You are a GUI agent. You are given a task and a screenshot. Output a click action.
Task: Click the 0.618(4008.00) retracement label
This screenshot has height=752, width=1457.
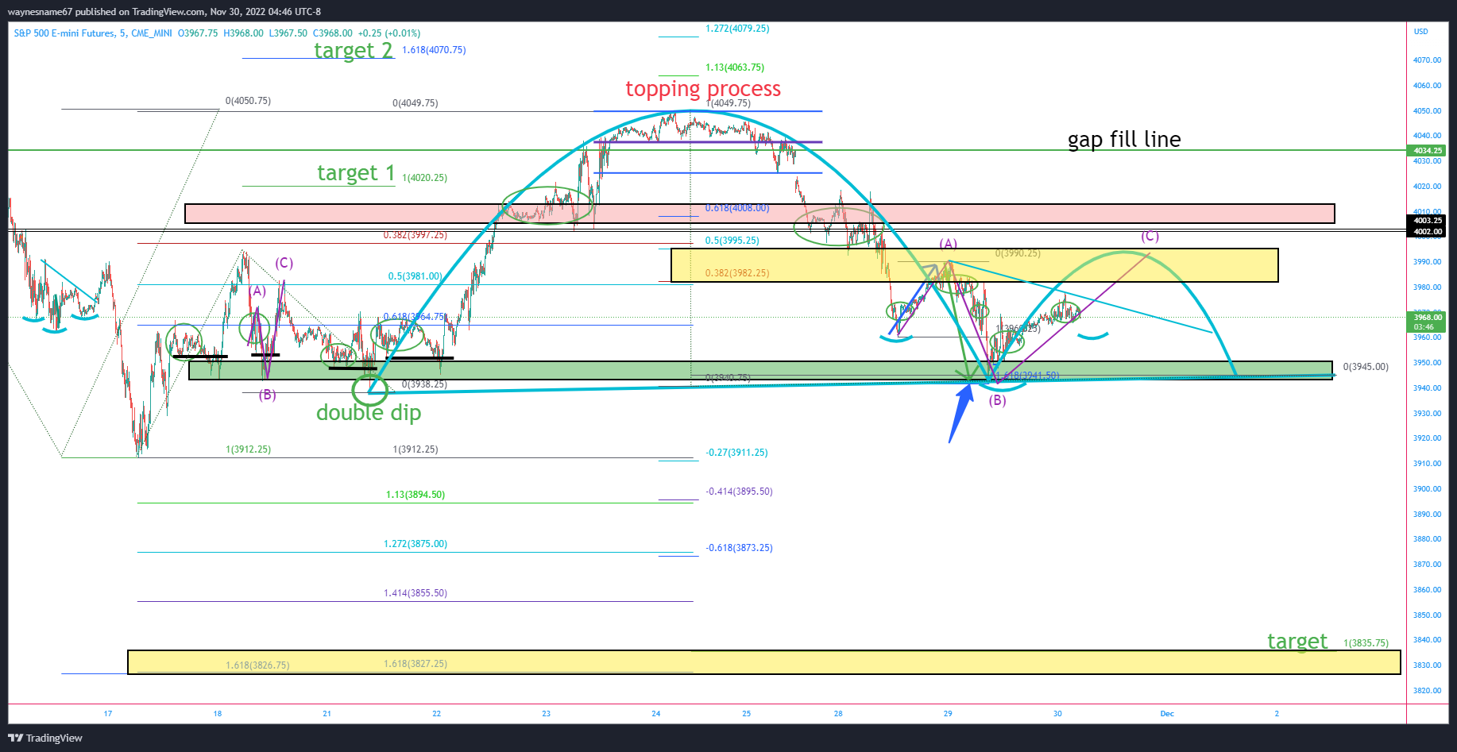point(737,208)
